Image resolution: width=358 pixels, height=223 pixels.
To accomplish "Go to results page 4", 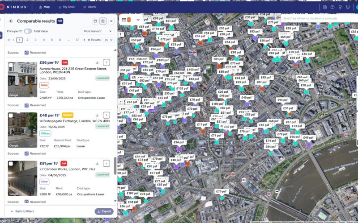I will (x=43, y=40).
